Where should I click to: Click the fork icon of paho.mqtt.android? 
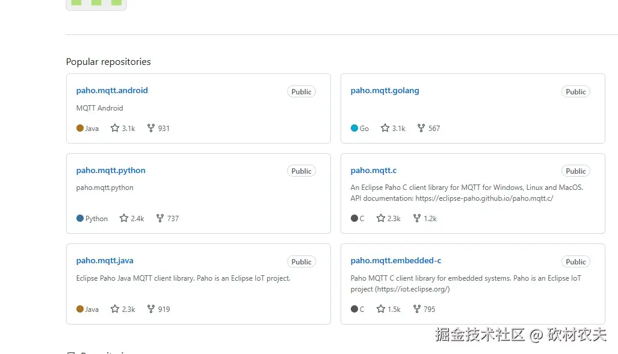click(151, 128)
